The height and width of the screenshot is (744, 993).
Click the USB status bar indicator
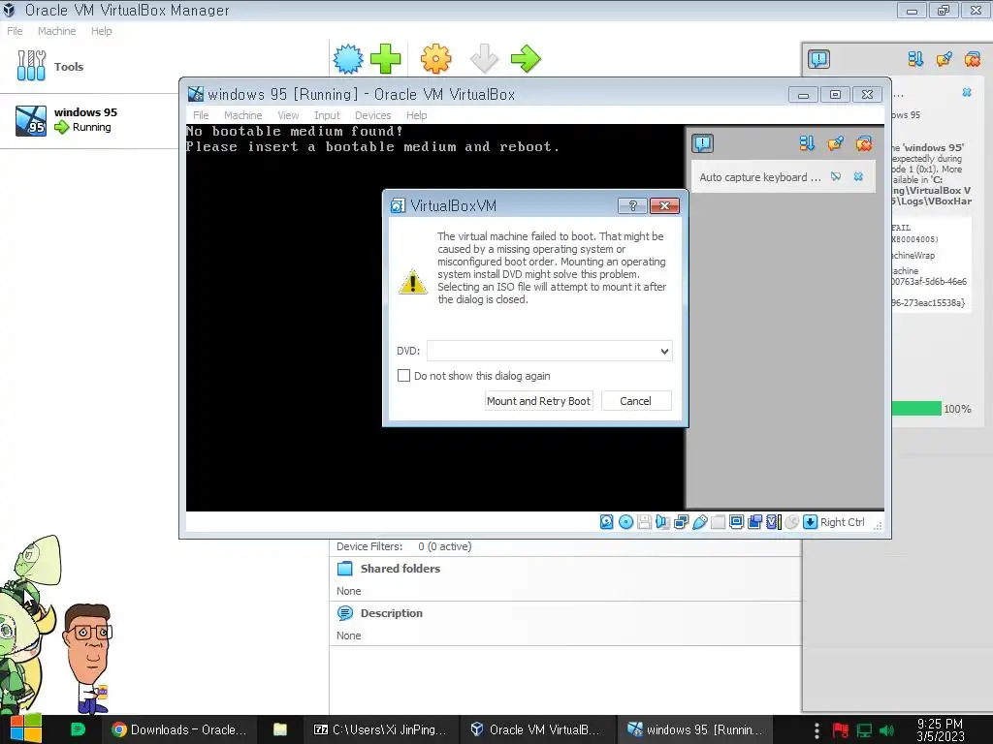tap(700, 522)
